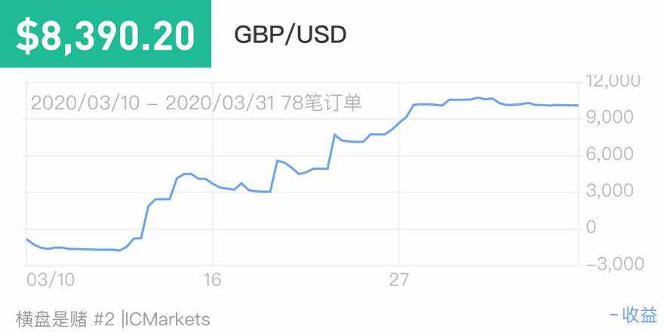664x332 pixels.
Task: Click the profit line's starting point at left
Action: pos(27,239)
